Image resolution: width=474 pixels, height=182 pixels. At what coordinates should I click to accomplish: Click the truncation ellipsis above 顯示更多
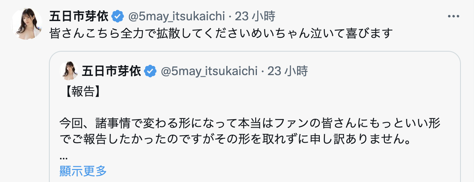pos(62,157)
